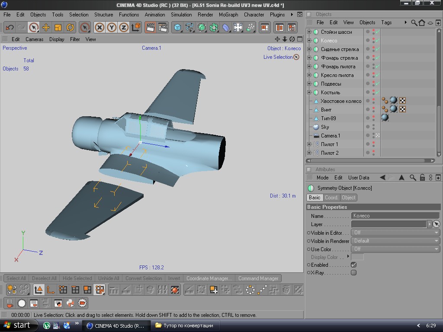Screen dimensions: 443x332
Task: Click the Undo arrow icon
Action: click(x=10, y=28)
